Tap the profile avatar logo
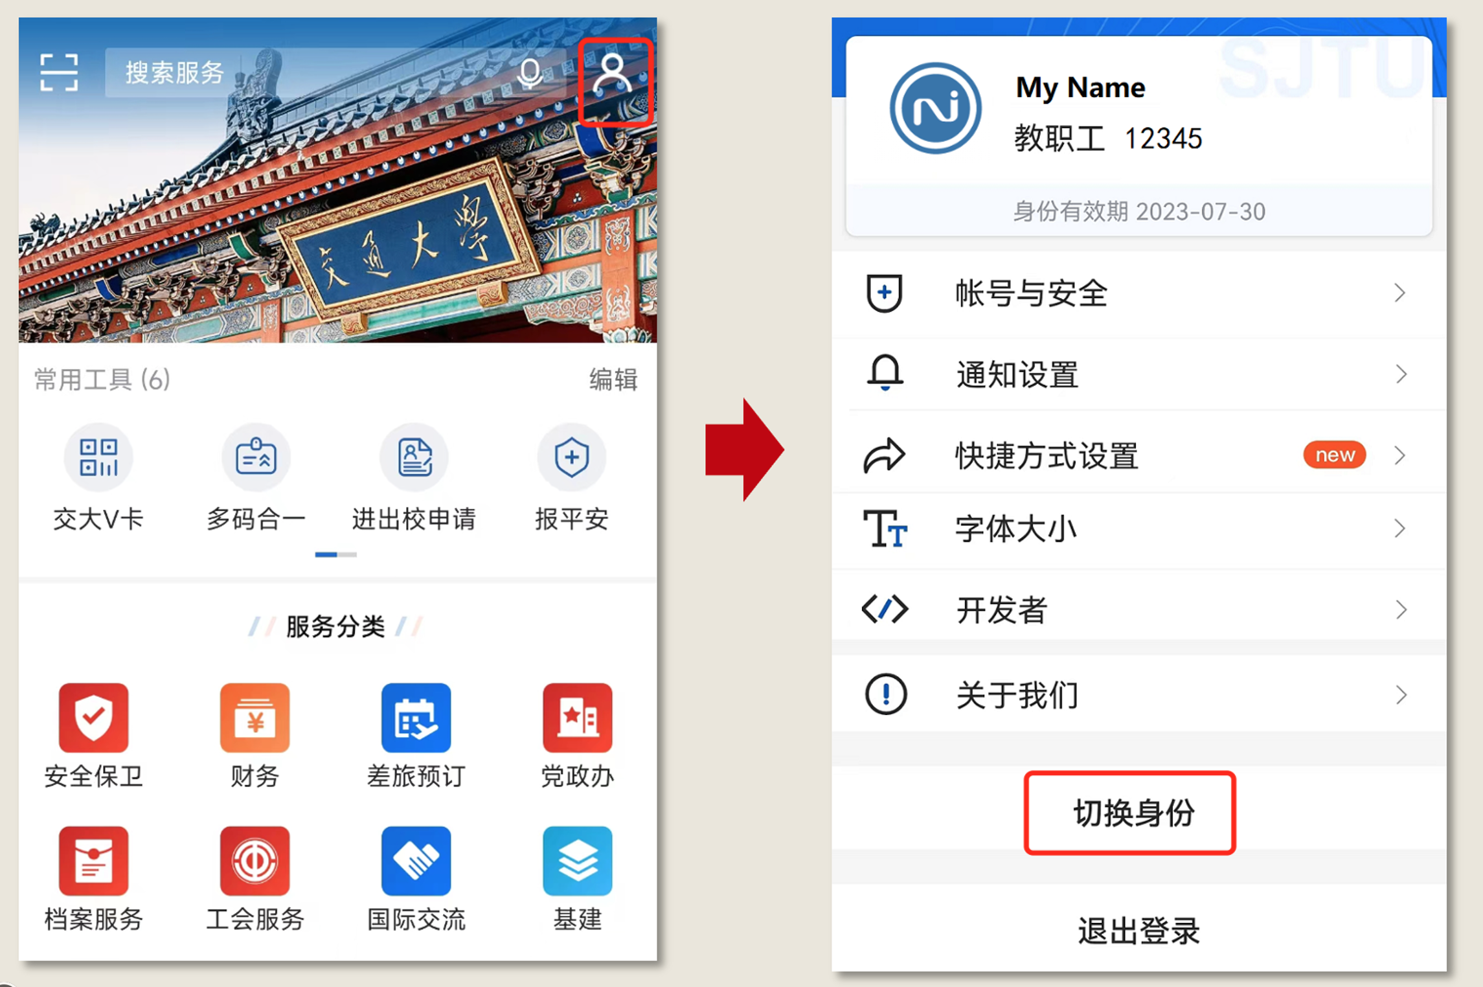The width and height of the screenshot is (1483, 987). click(935, 108)
